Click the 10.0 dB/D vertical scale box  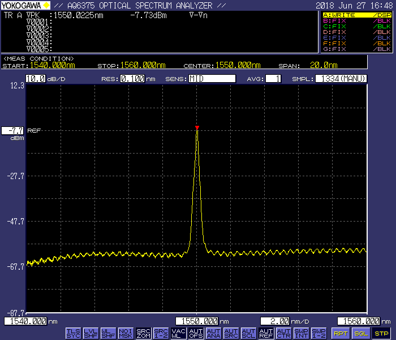coord(35,79)
